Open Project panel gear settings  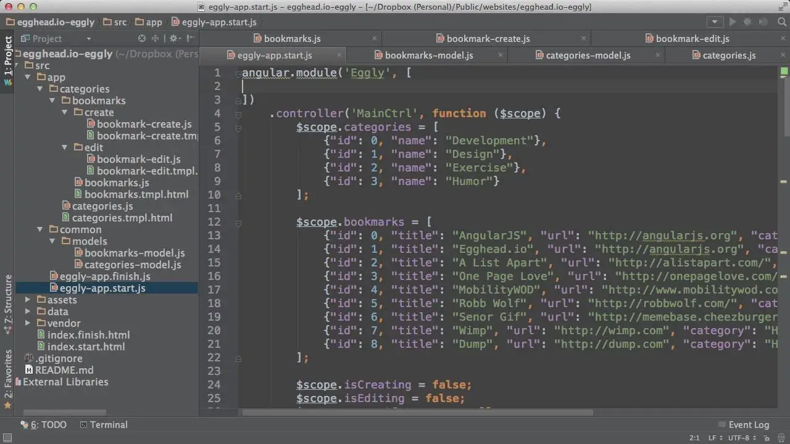(x=175, y=38)
